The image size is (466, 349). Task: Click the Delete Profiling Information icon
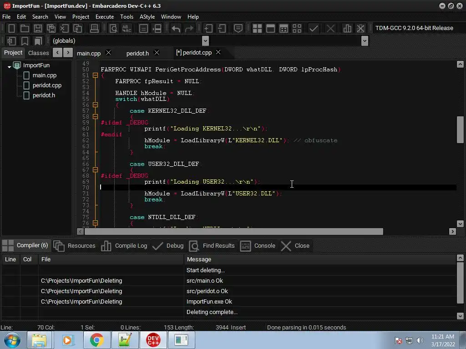click(x=360, y=29)
